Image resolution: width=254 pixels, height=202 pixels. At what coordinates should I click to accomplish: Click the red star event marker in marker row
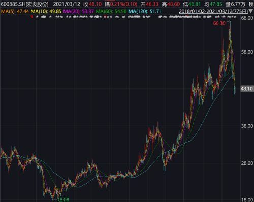pyautogui.click(x=105, y=17)
